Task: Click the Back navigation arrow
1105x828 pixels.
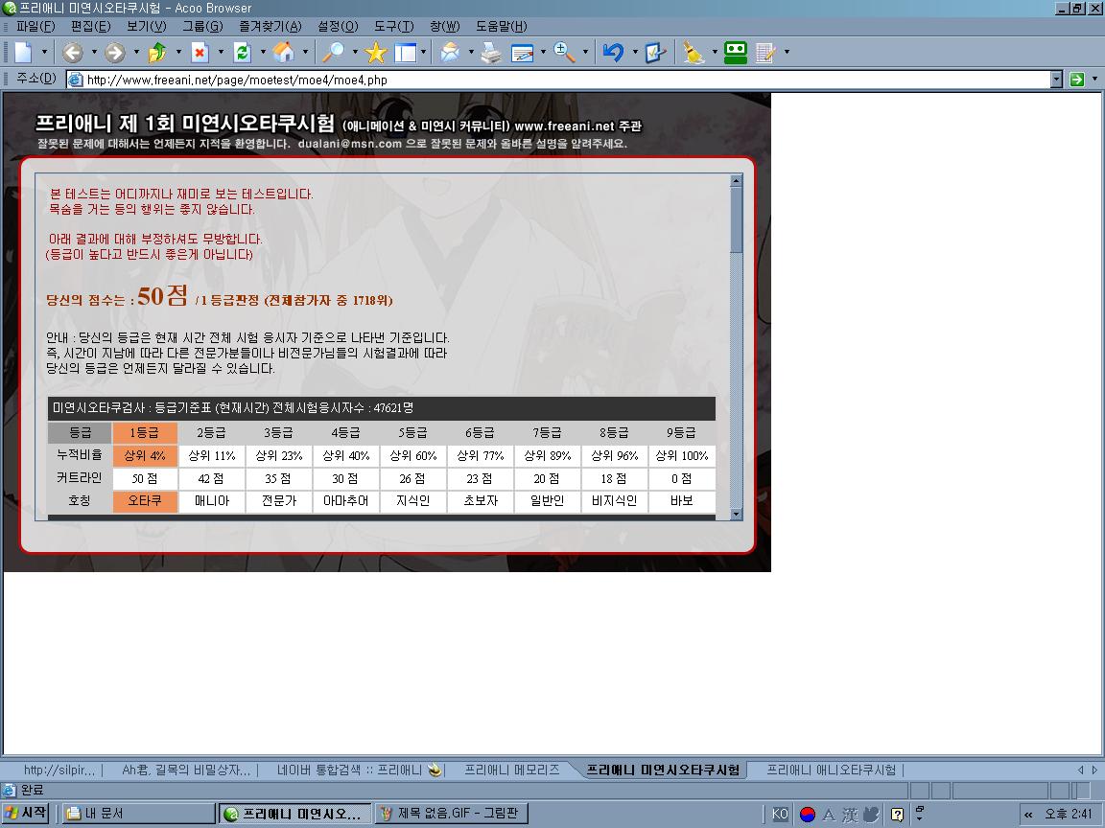Action: pyautogui.click(x=72, y=53)
